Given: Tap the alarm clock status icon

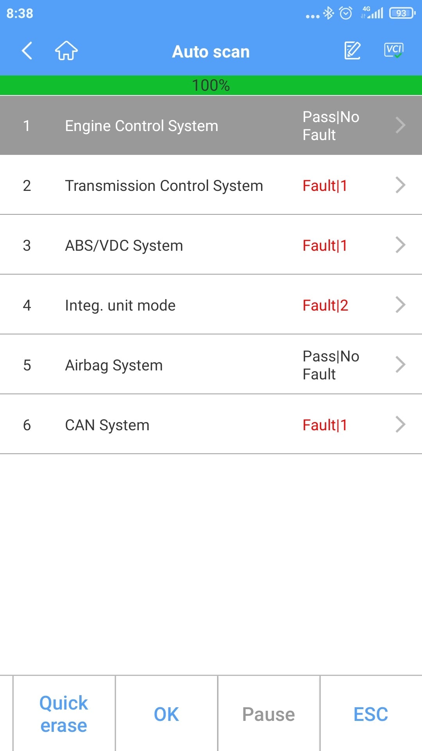Looking at the screenshot, I should click(x=346, y=13).
